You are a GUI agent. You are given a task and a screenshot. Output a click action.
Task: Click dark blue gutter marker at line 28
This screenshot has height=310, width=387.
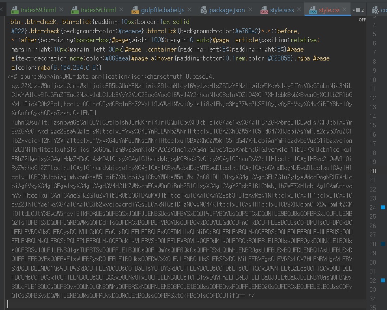(x=383, y=244)
